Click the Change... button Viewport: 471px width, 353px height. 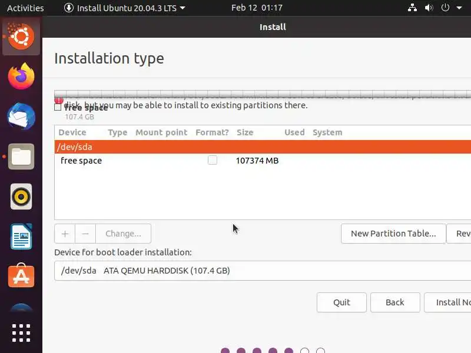click(x=123, y=234)
